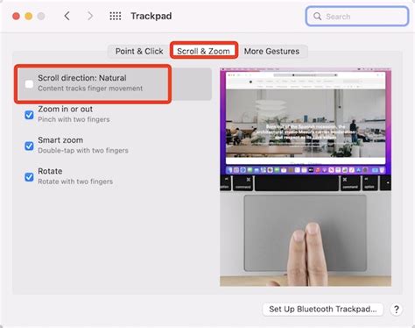
Task: Open the More Gestures tab
Action: [271, 51]
